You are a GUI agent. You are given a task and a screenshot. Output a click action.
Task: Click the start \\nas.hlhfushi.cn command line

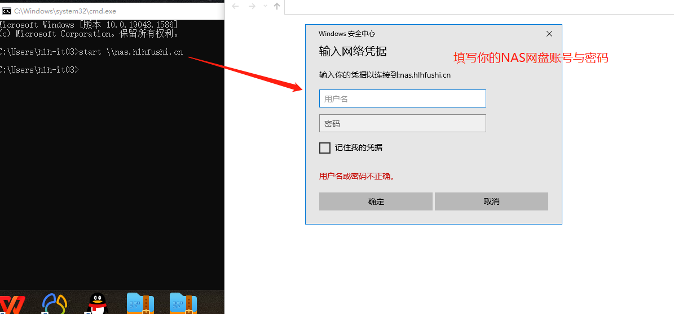(x=91, y=52)
